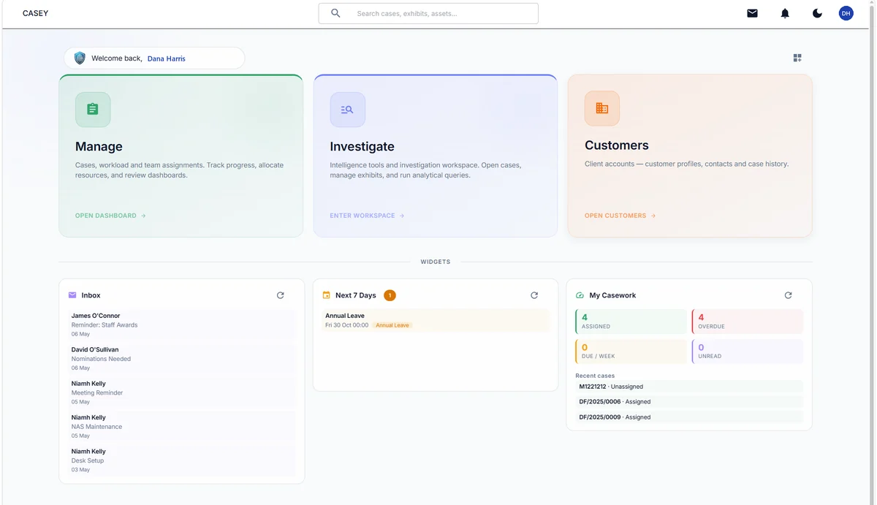Select the 0 Unread stat tile
Viewport: 877px width, 505px height.
(x=747, y=352)
